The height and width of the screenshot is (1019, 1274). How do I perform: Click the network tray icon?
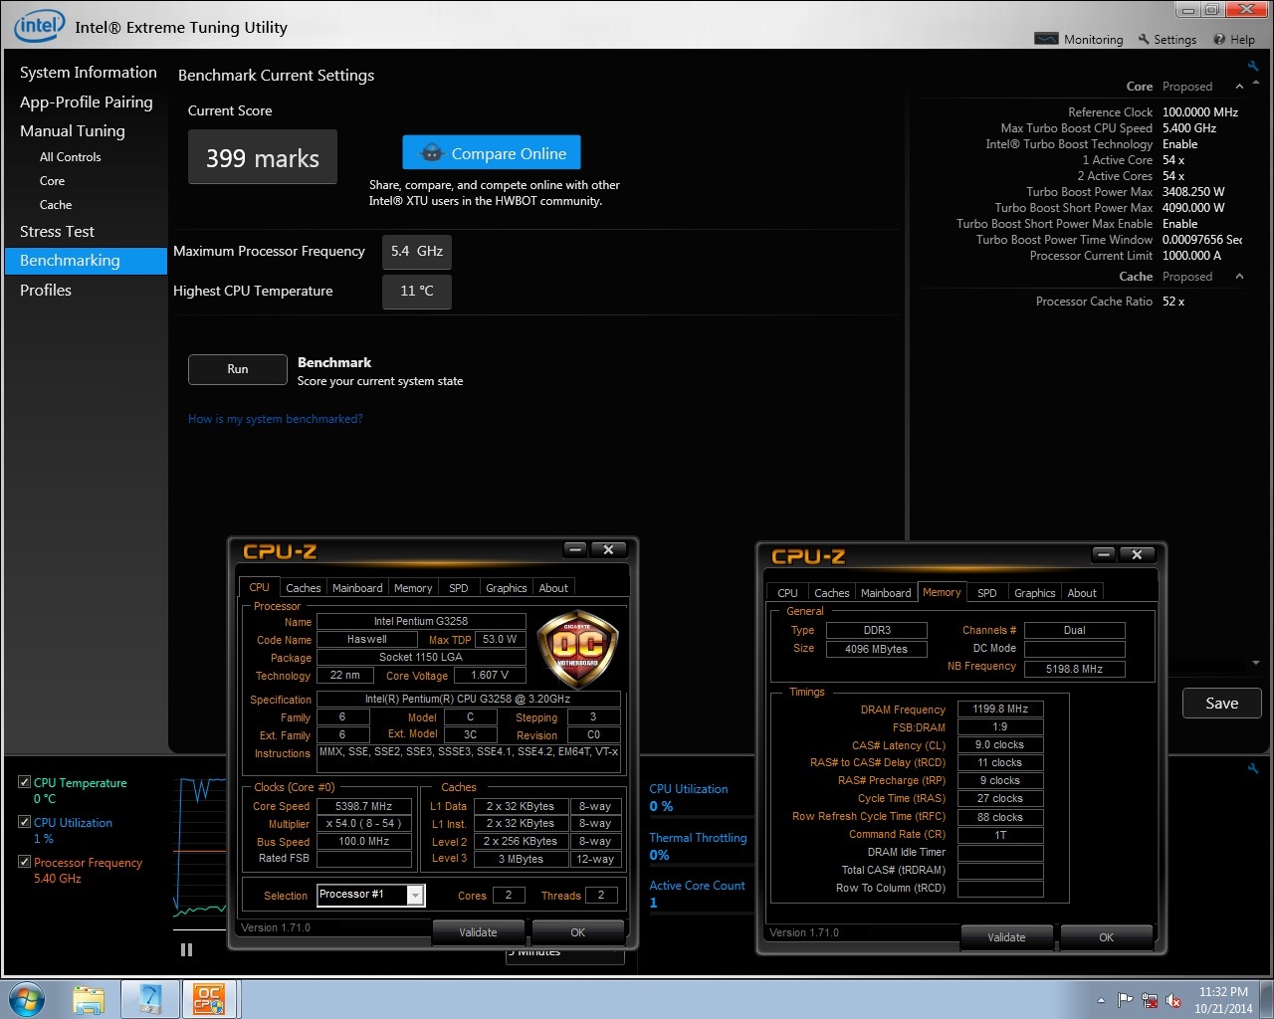[1150, 1000]
